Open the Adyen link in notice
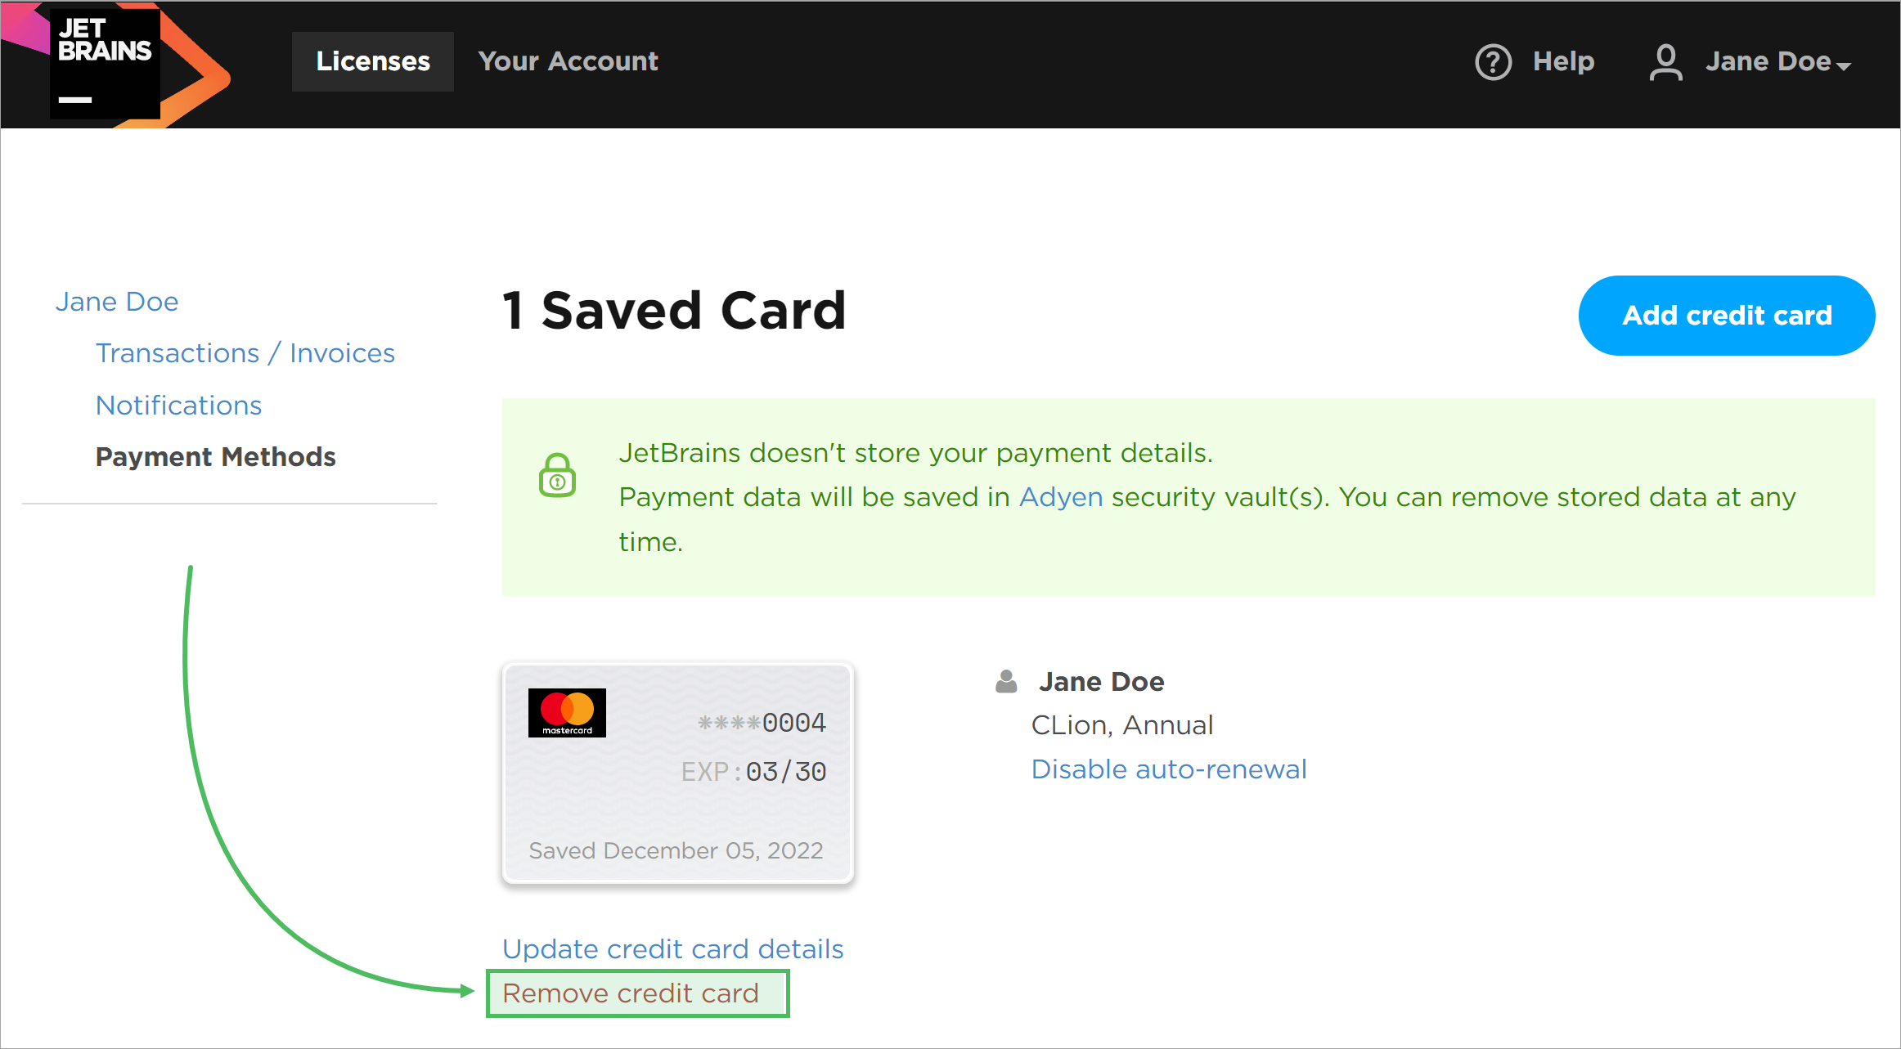This screenshot has width=1901, height=1049. click(x=1060, y=497)
